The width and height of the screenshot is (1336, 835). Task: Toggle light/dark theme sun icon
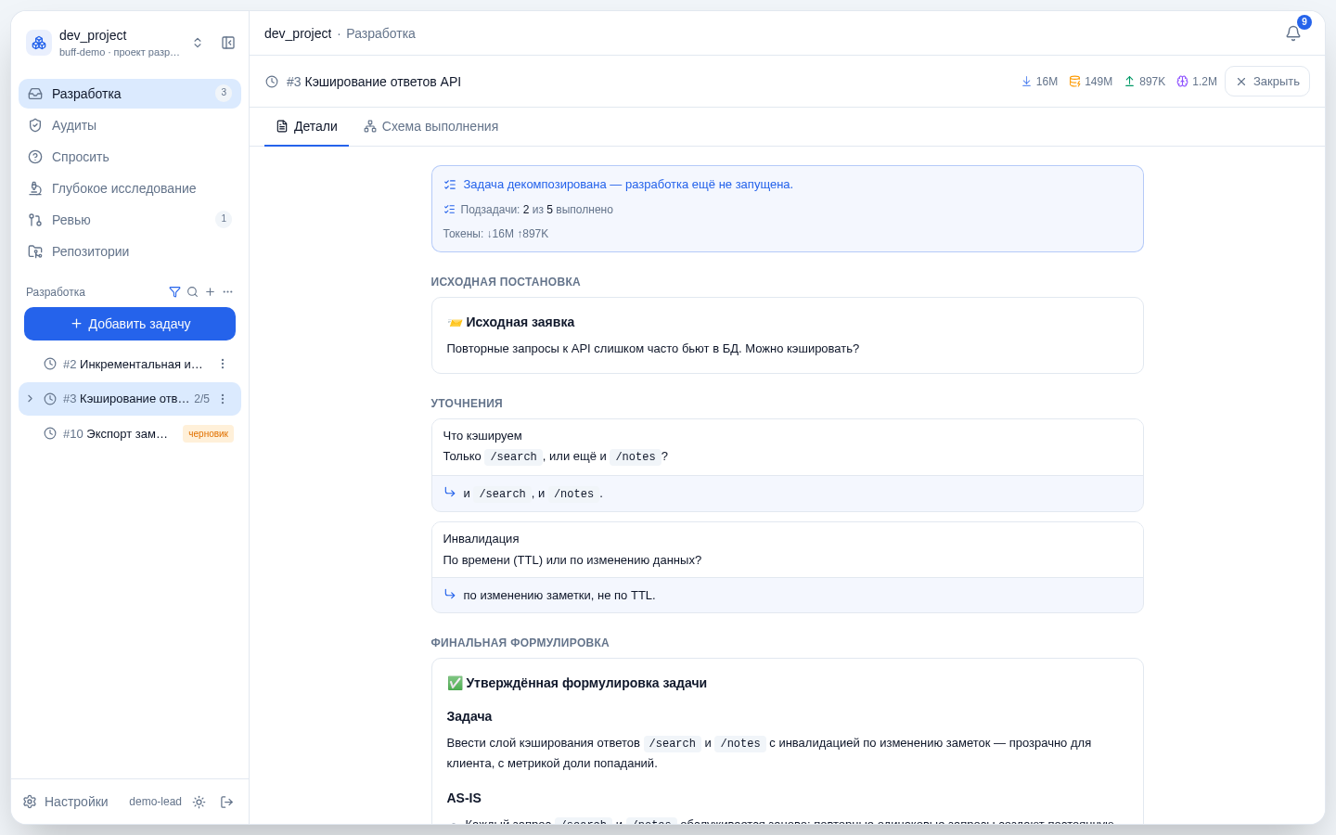pyautogui.click(x=199, y=802)
